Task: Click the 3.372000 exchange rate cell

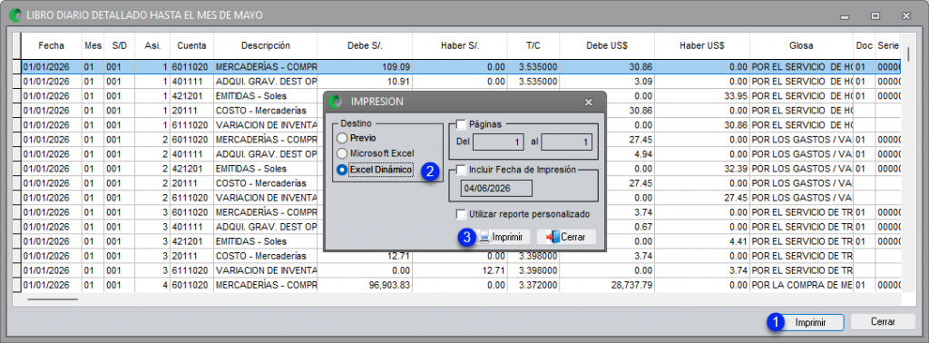Action: pyautogui.click(x=533, y=285)
